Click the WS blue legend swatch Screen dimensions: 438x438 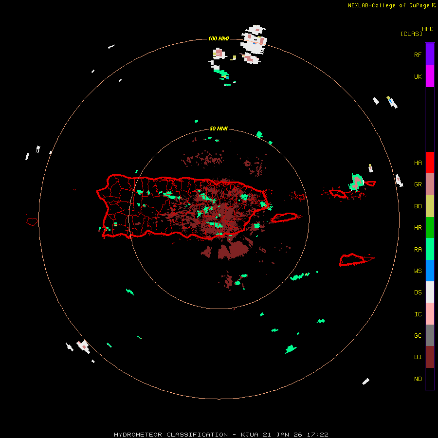[x=430, y=271]
